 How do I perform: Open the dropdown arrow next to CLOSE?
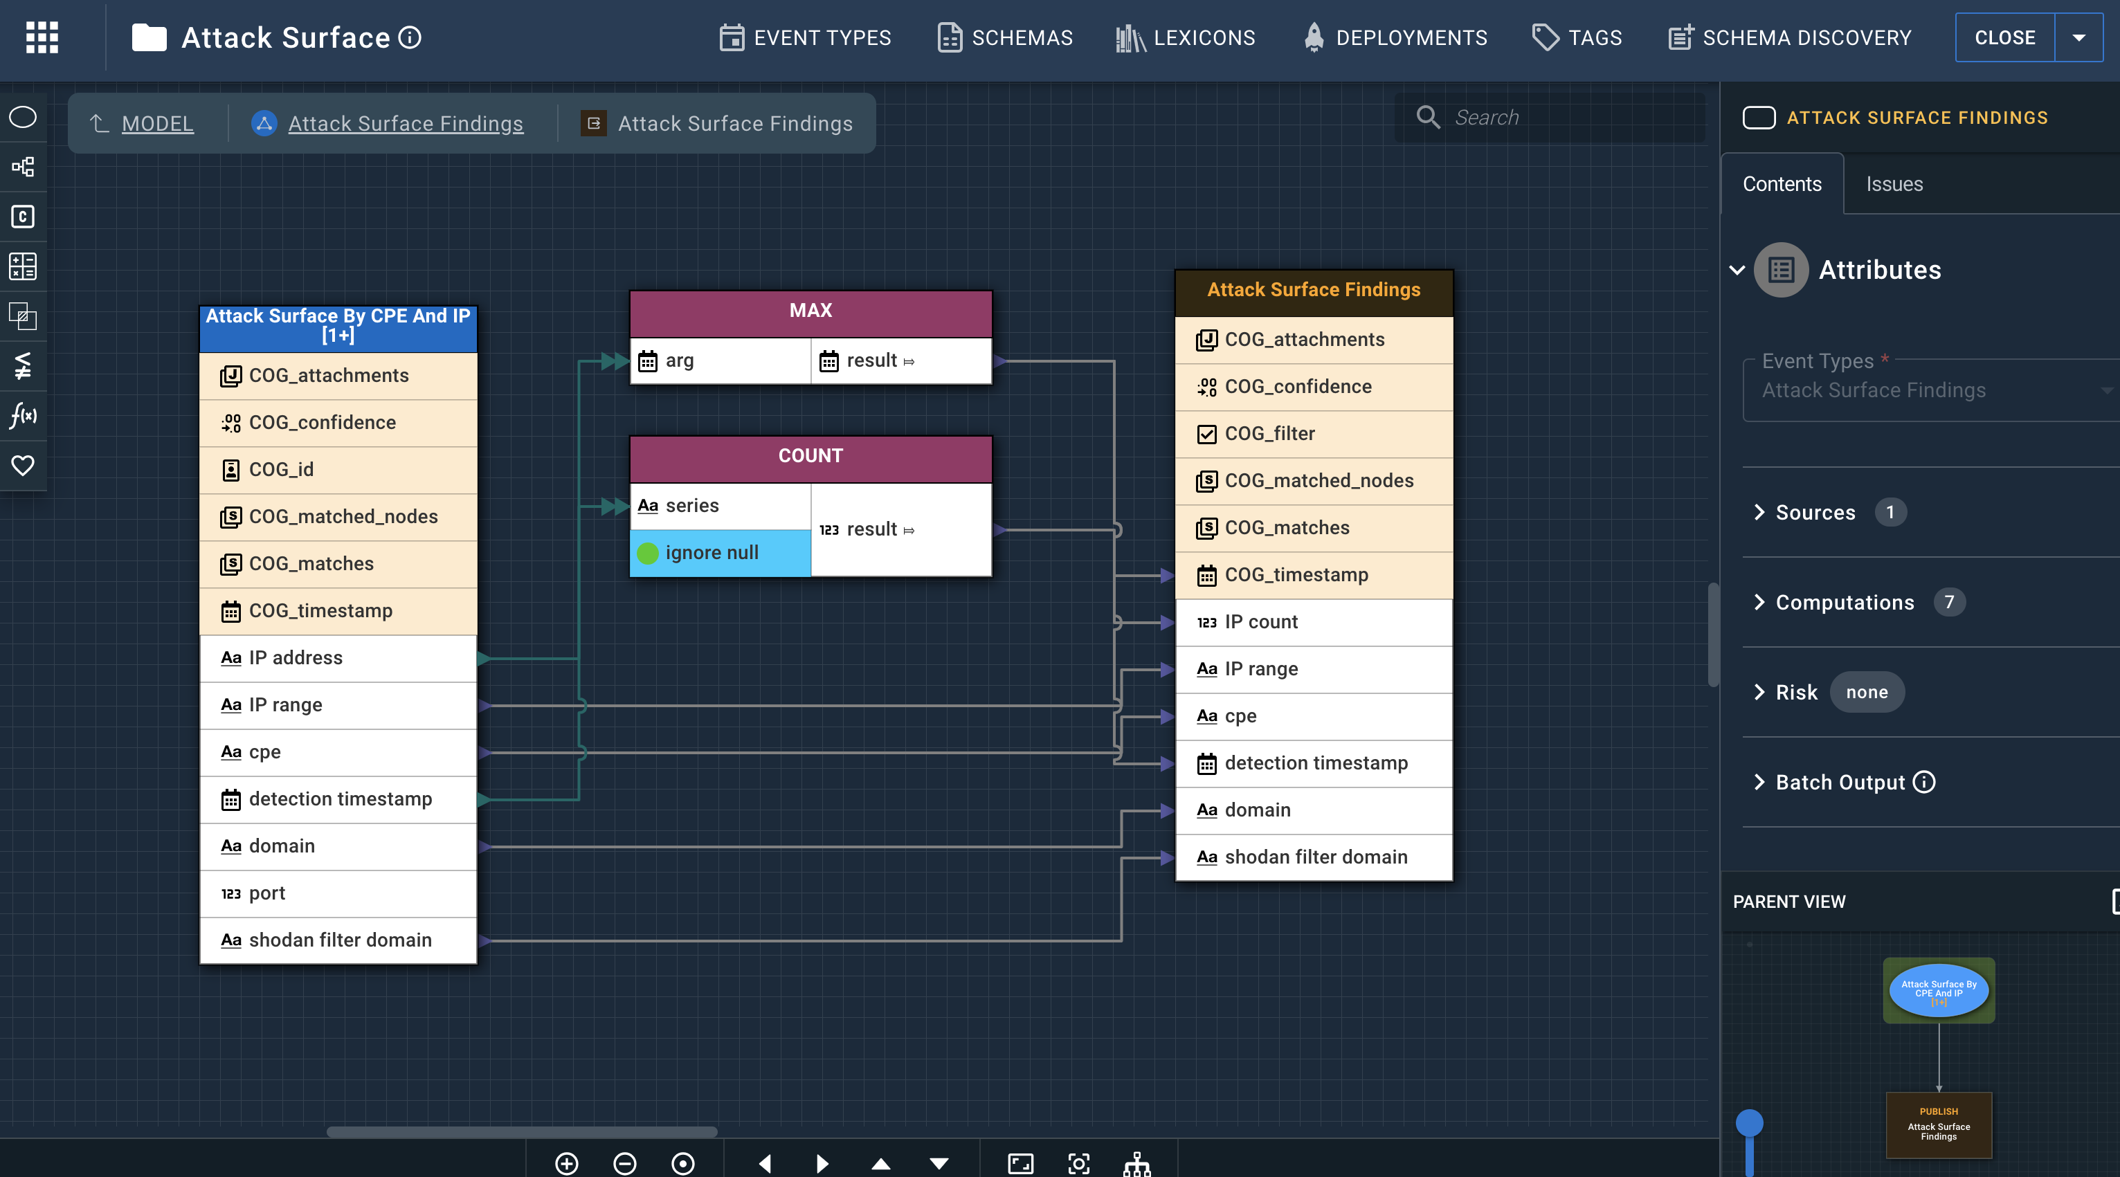[2078, 38]
